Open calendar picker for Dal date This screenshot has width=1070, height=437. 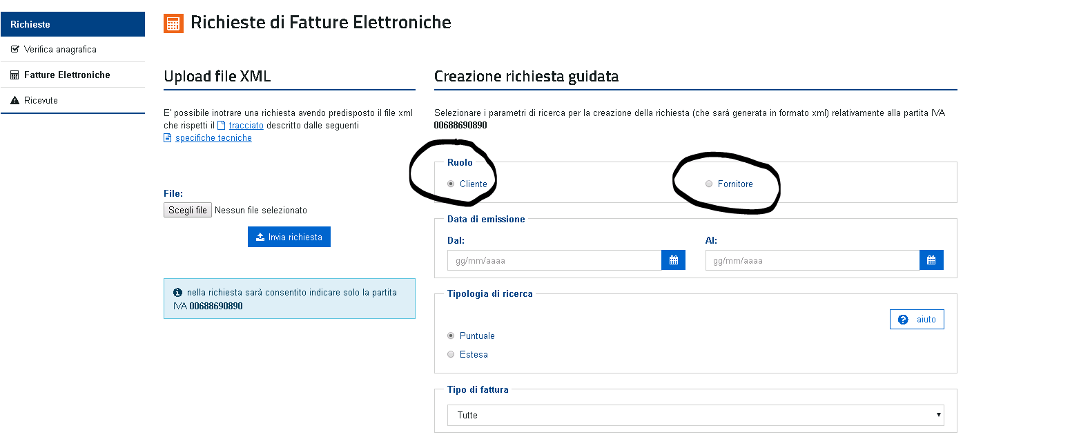(x=674, y=260)
